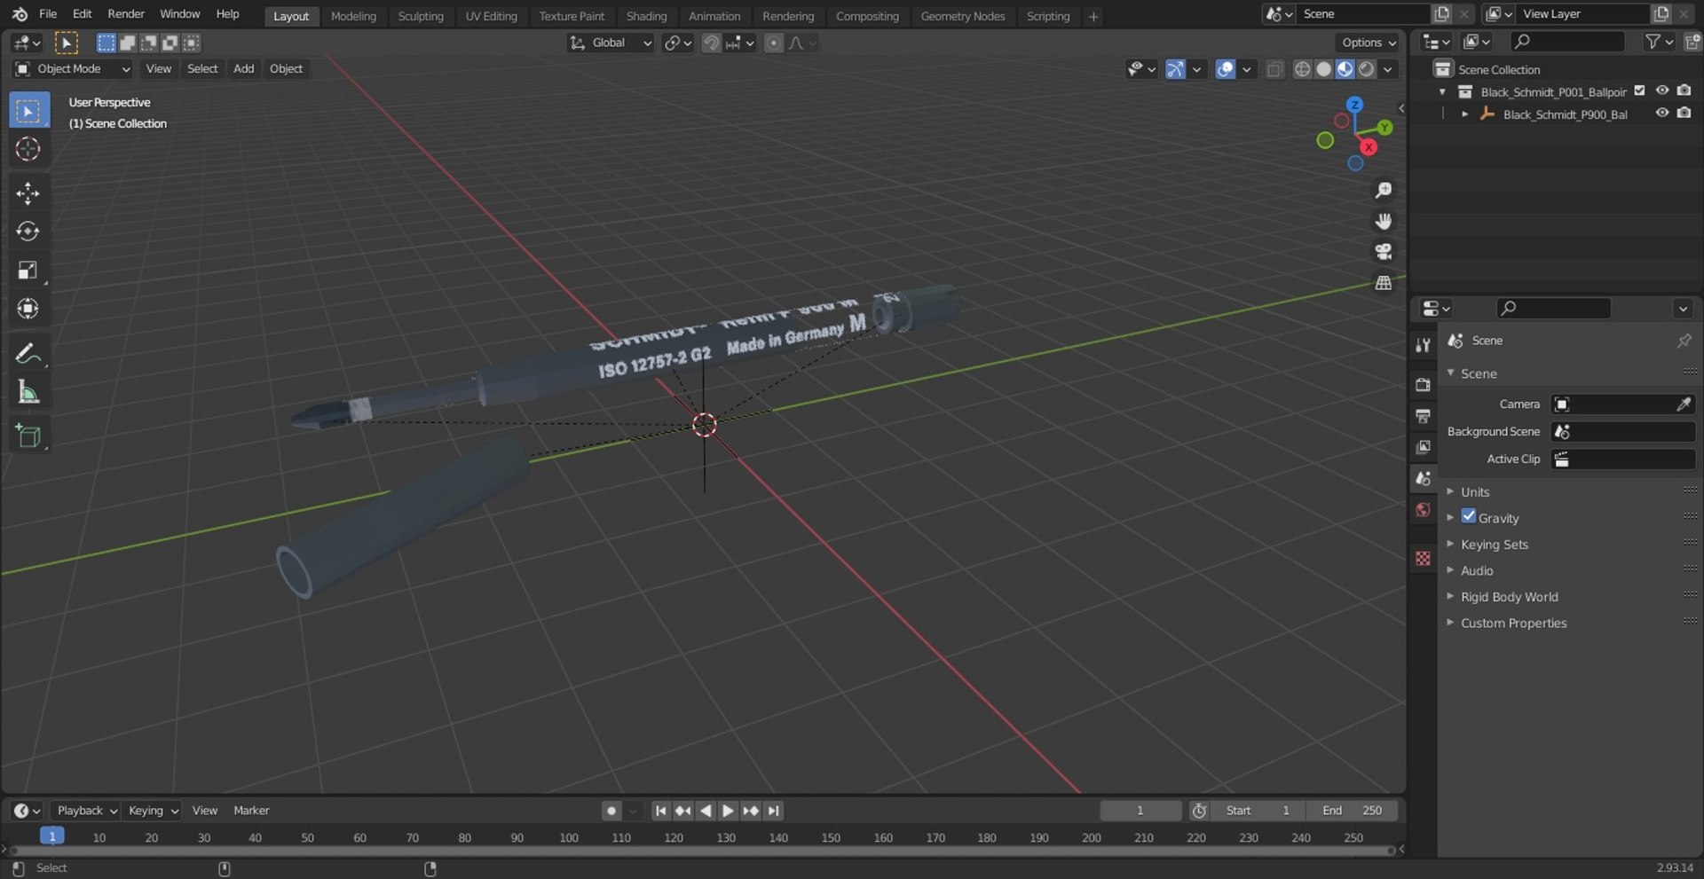Screen dimensions: 1704x879
Task: Switch to Geometry Nodes workspace tab
Action: tap(963, 16)
